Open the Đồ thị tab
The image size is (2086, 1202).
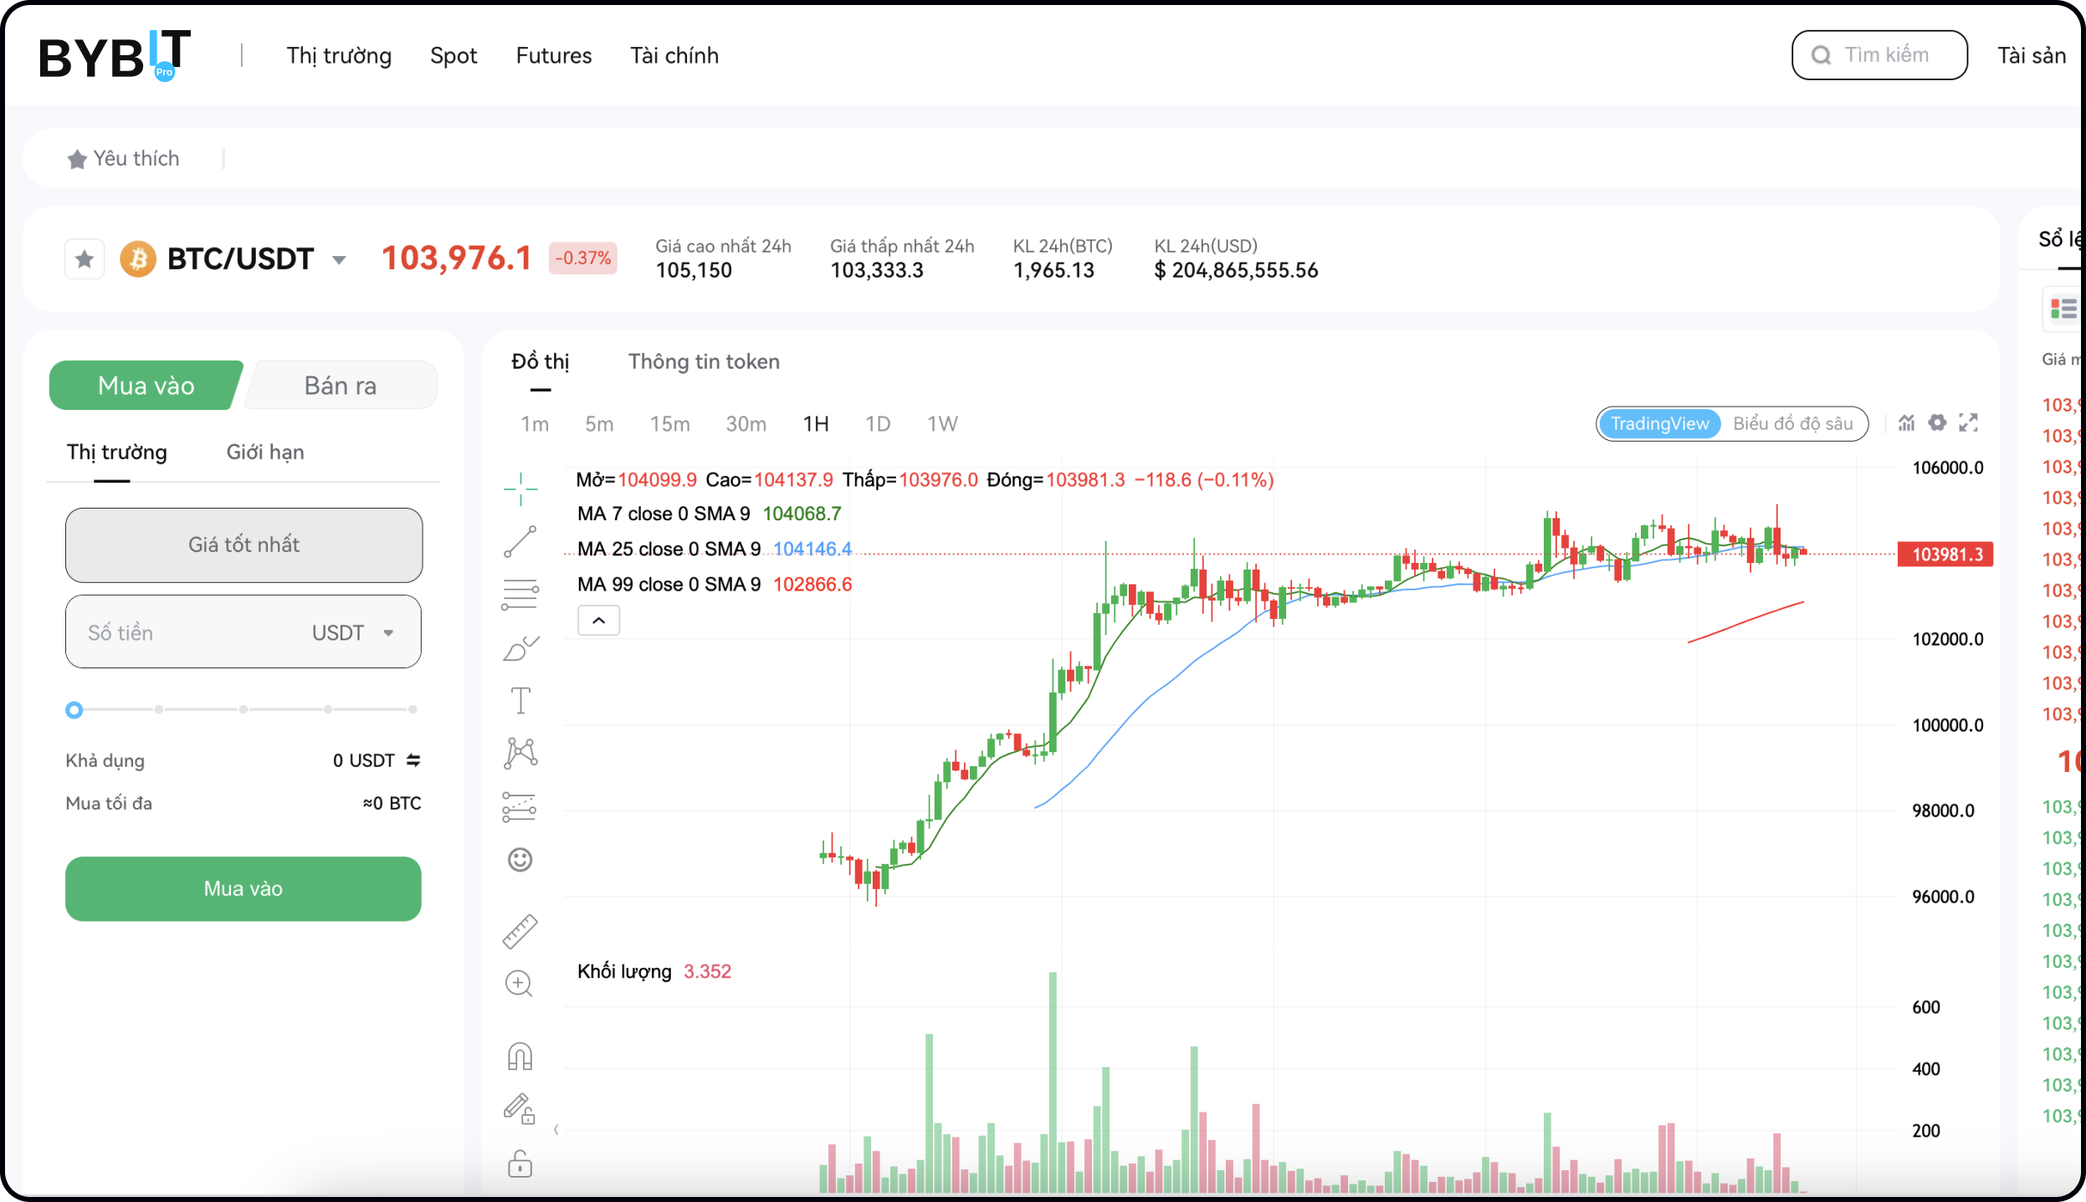(541, 361)
